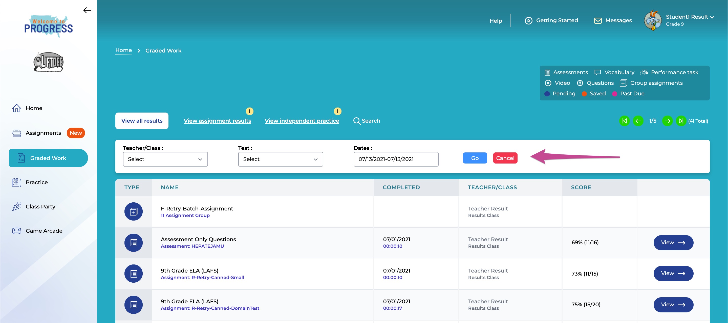Viewport: 728px width, 323px height.
Task: Jump to first results page
Action: click(x=625, y=121)
